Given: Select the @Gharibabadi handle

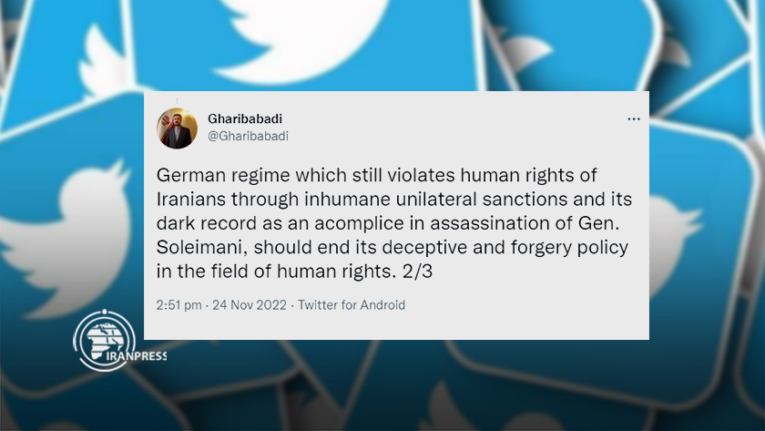Looking at the screenshot, I should 248,136.
